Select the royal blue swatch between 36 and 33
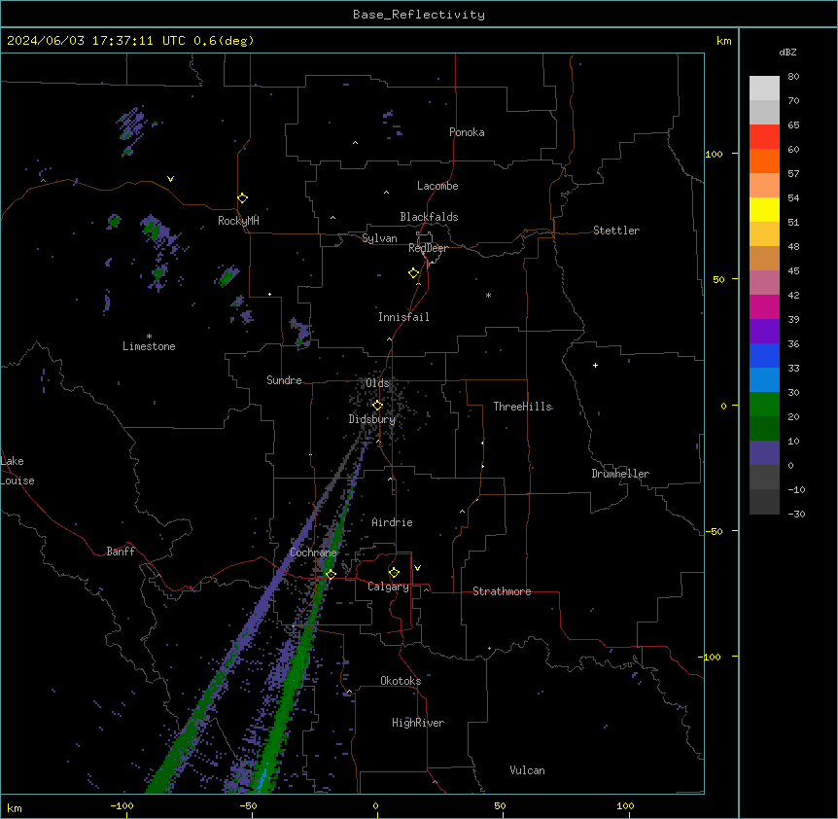838x819 pixels. (764, 355)
